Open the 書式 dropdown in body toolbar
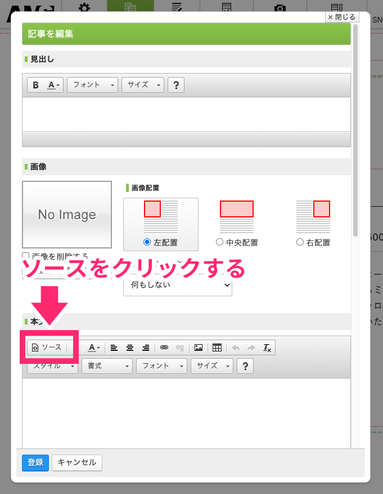Image resolution: width=383 pixels, height=494 pixels. pos(107,366)
